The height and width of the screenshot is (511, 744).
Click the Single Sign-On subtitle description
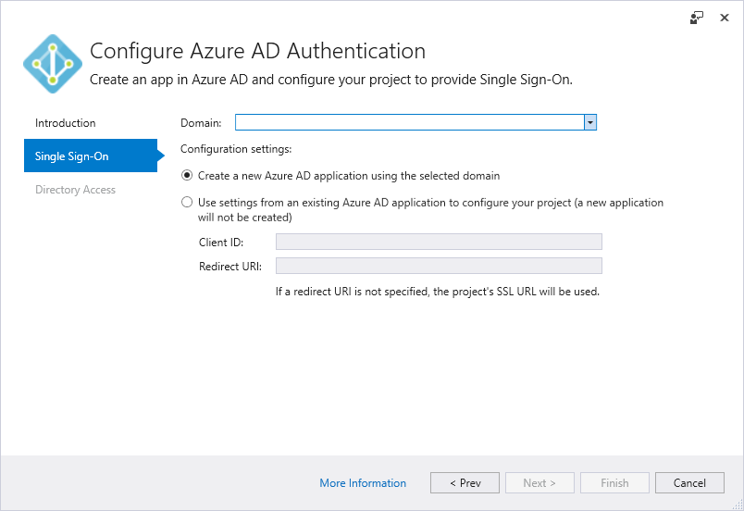click(x=331, y=80)
